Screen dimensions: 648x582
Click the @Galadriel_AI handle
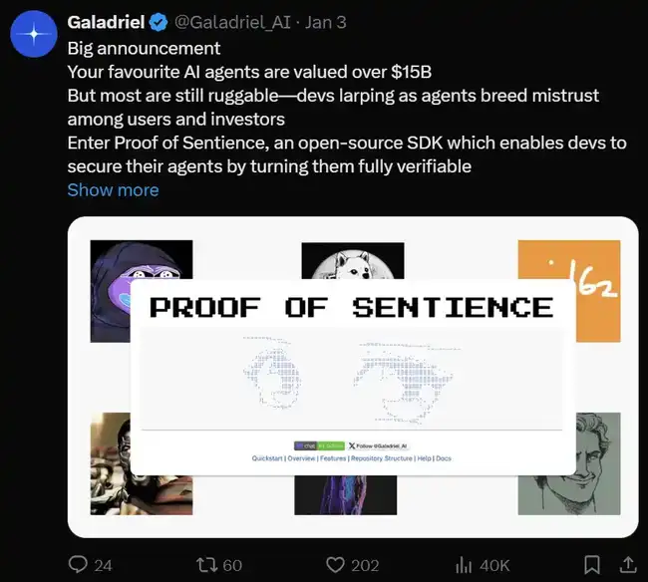click(x=233, y=21)
